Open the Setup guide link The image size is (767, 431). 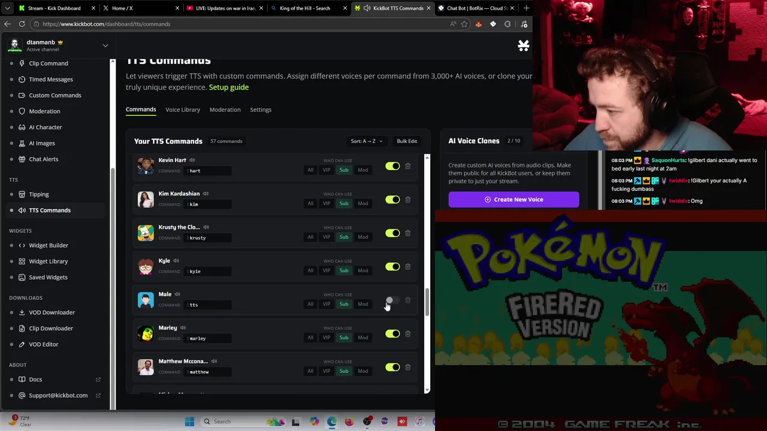point(229,87)
